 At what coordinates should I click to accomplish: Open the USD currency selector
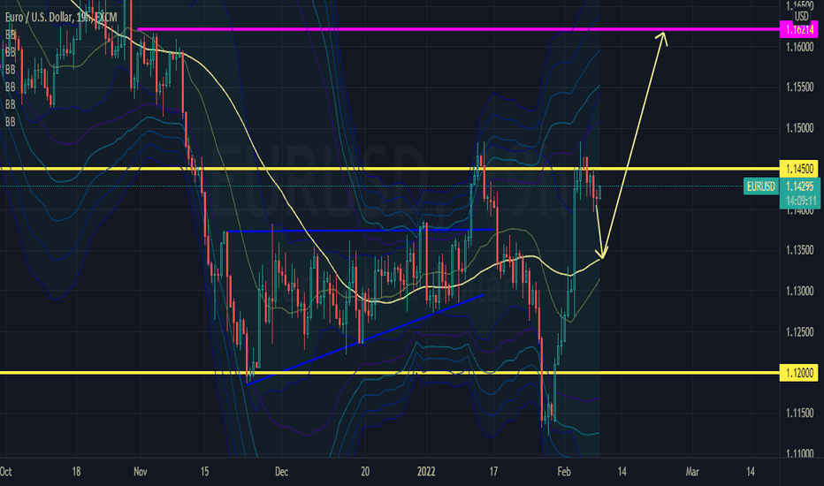click(801, 16)
